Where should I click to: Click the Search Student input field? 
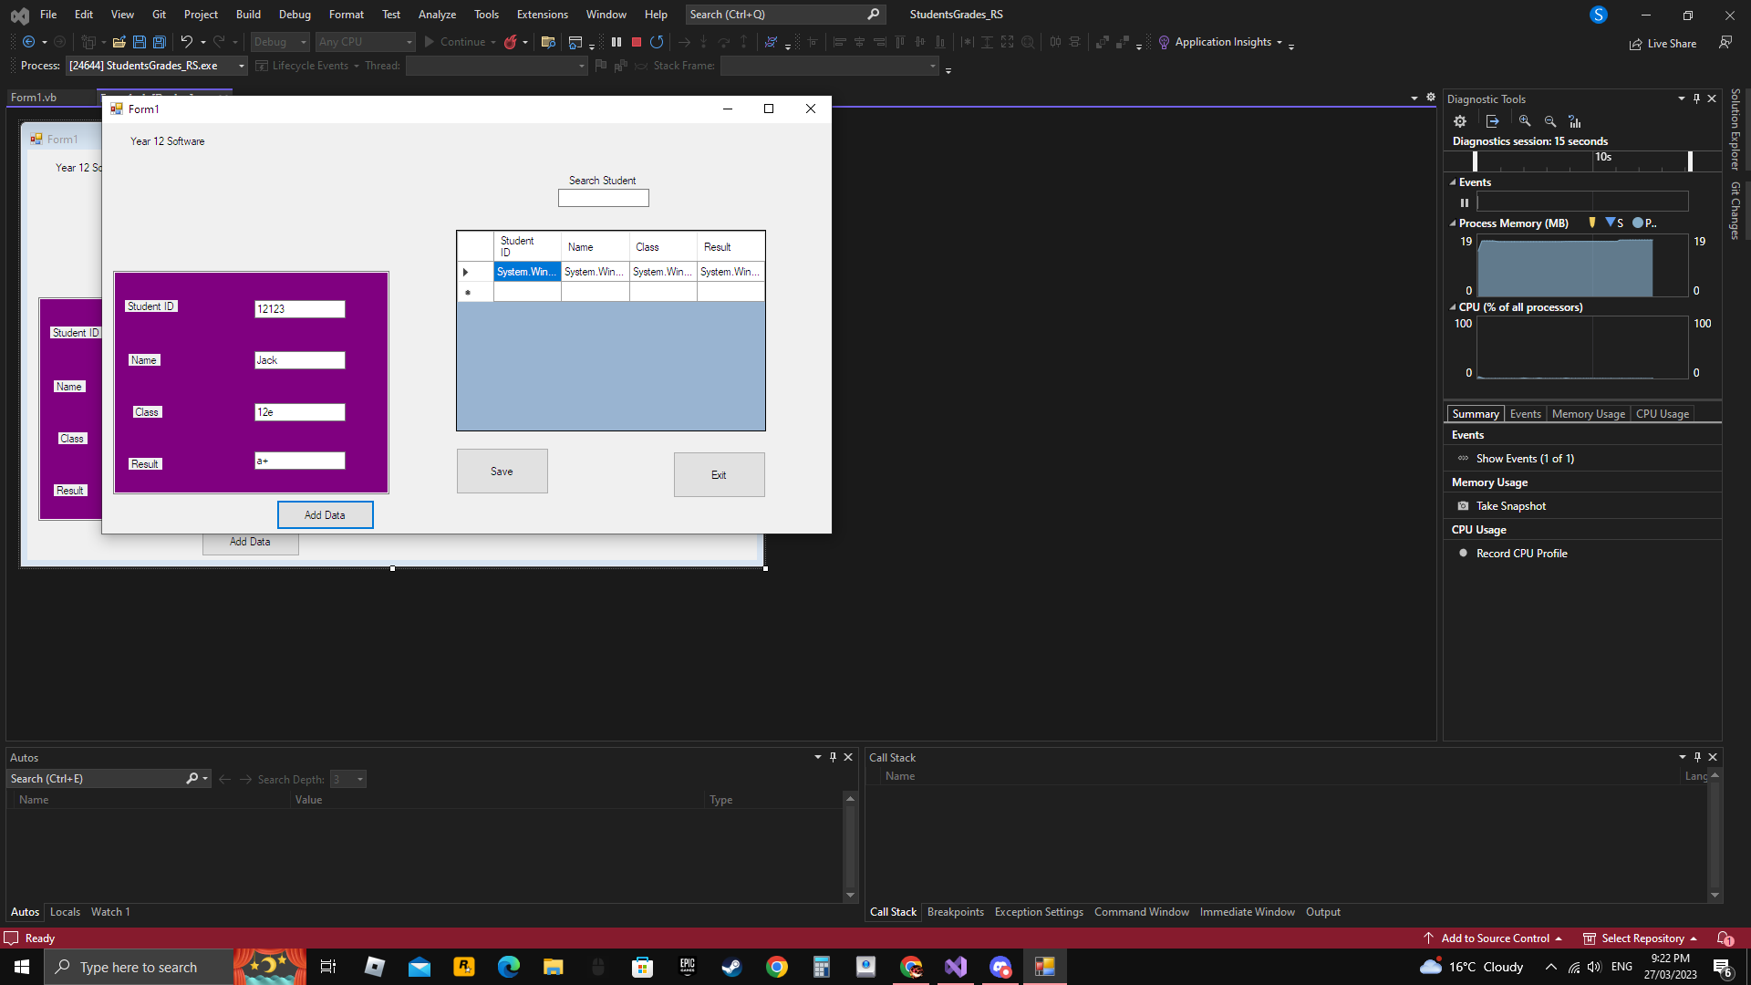tap(603, 197)
